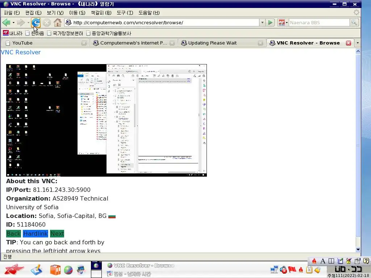Screen dimensions: 371x278
Task: Reload the page with the refresh icon
Action: (x=36, y=23)
